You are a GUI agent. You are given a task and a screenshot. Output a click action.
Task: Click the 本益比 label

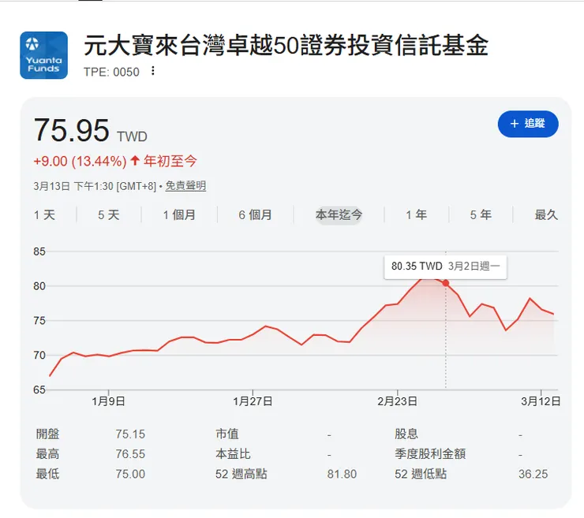point(233,454)
